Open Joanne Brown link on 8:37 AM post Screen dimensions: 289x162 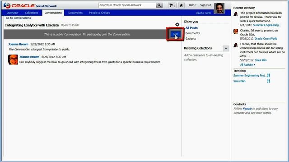tap(29, 57)
